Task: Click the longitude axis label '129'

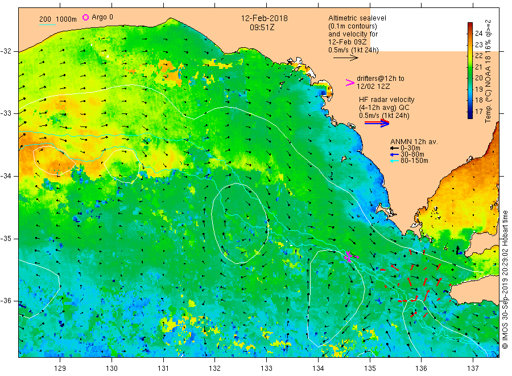Action: pyautogui.click(x=60, y=369)
